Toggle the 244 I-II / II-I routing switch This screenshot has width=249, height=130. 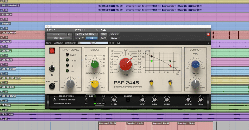[86, 100]
